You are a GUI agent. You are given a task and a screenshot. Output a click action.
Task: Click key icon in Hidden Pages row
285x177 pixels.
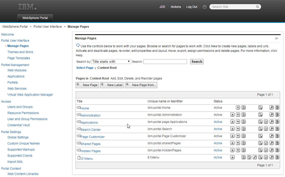tap(271, 150)
